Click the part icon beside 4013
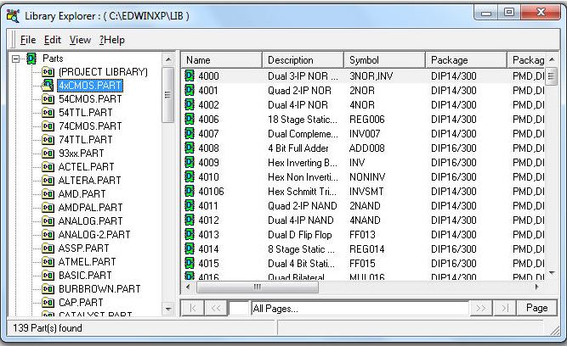Viewport: 567px width, 346px height. (190, 235)
